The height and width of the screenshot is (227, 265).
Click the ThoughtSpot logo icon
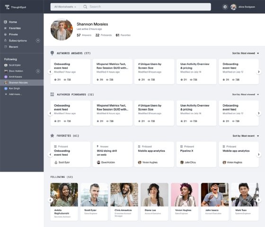pos(7,7)
